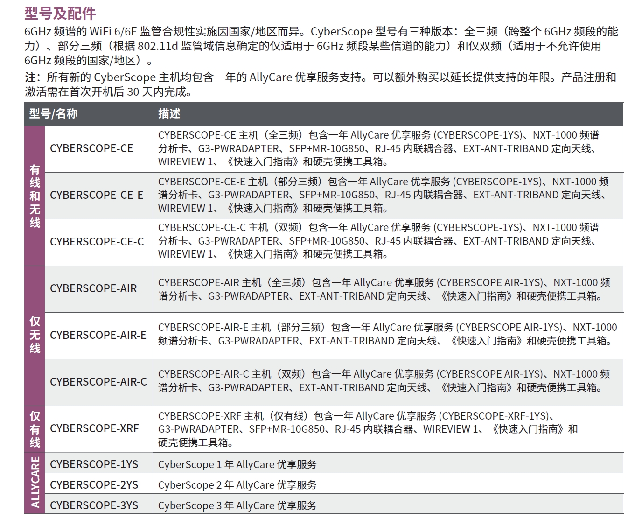Viewport: 635px width, 519px height.
Task: Click the text CyberScope 1 年 AllyCare 优享服务
Action: [237, 464]
